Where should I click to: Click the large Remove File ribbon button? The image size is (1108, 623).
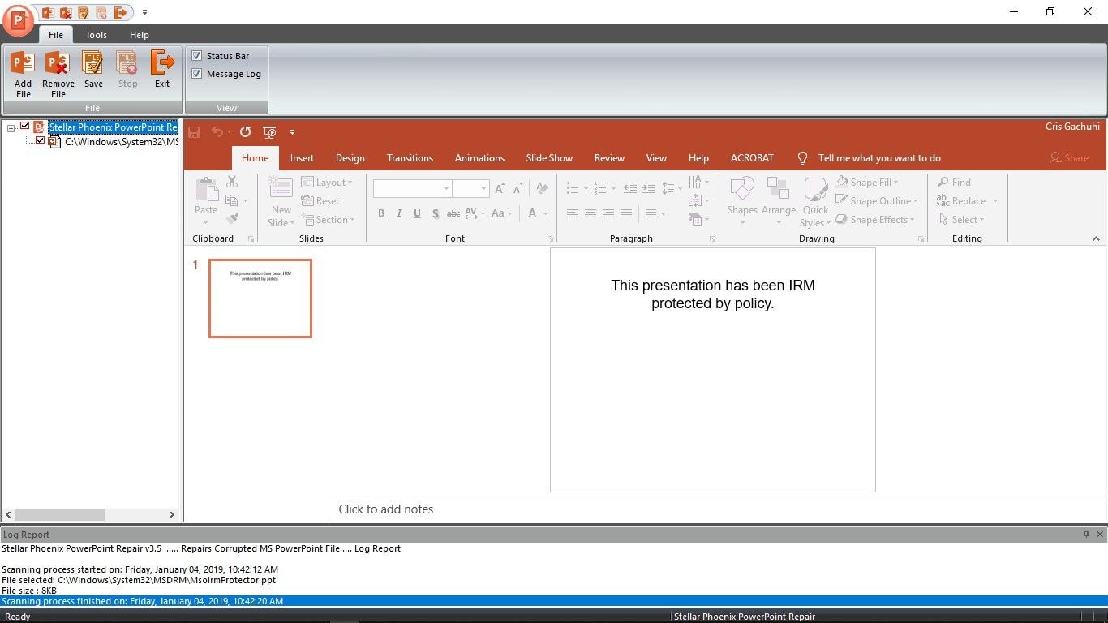click(58, 75)
